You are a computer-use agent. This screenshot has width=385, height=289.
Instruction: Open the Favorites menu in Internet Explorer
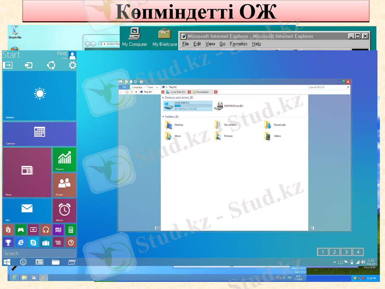click(238, 44)
